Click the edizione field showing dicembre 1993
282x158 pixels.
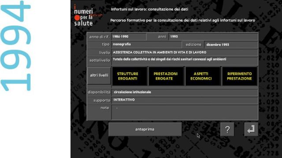(231, 45)
